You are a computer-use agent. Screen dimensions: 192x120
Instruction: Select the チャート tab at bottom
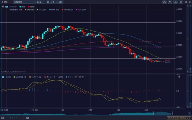13,118
